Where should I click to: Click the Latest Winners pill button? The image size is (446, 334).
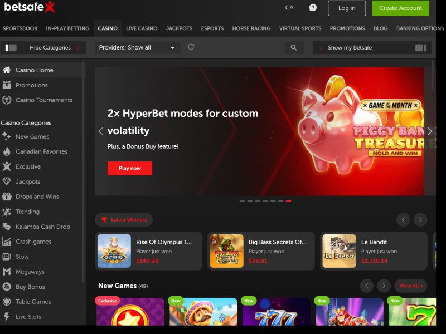click(124, 219)
